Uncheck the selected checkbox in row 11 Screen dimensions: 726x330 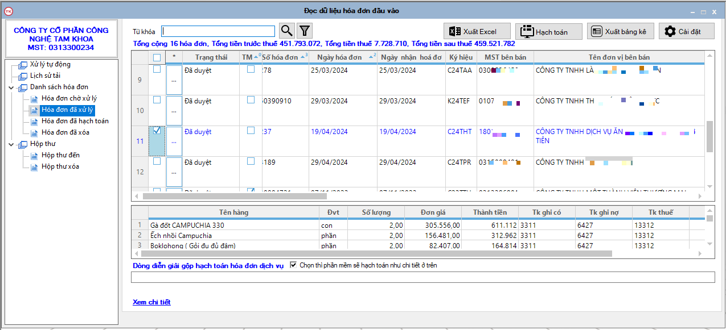tap(157, 131)
